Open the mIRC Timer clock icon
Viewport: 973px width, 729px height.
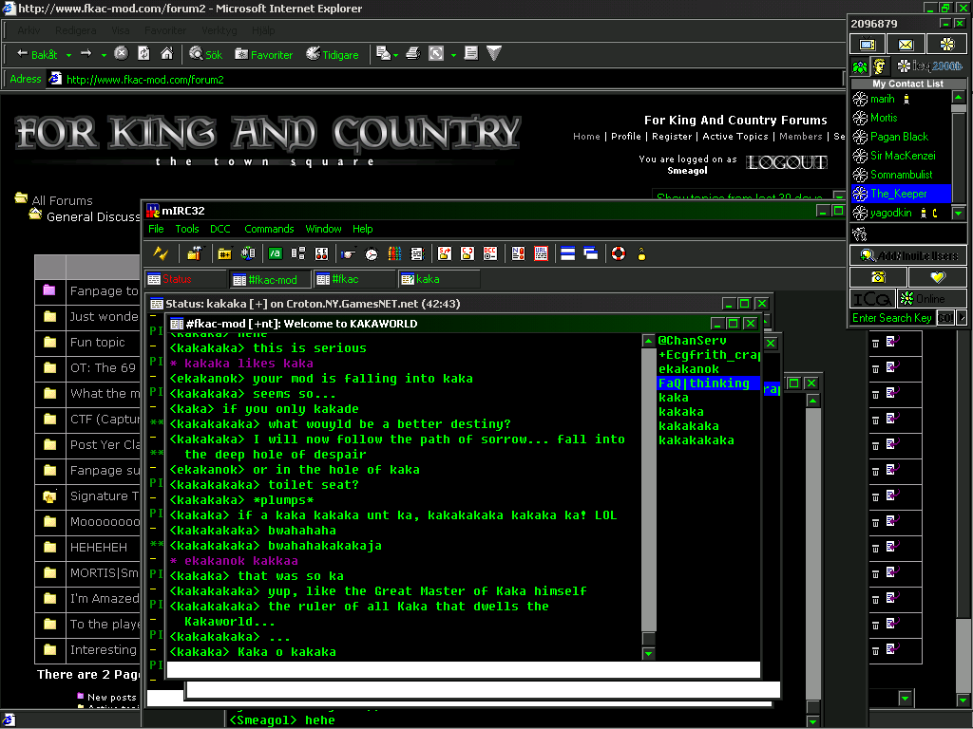tap(371, 253)
